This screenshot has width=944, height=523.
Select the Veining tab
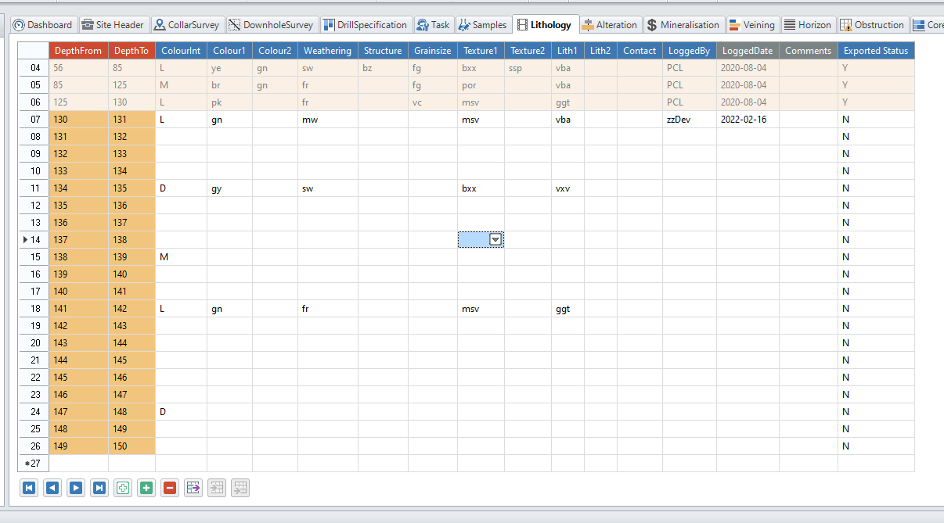click(x=751, y=25)
